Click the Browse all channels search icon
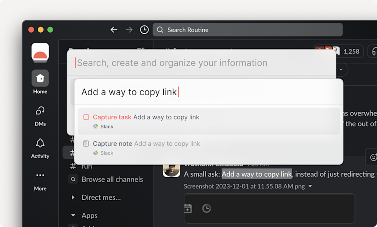 pyautogui.click(x=73, y=179)
